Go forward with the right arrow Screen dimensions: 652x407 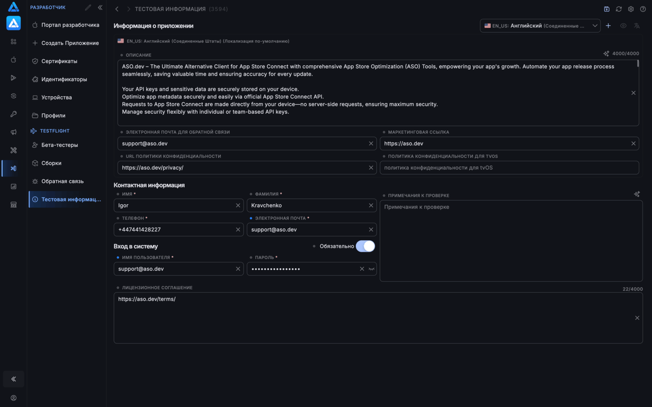coord(129,9)
